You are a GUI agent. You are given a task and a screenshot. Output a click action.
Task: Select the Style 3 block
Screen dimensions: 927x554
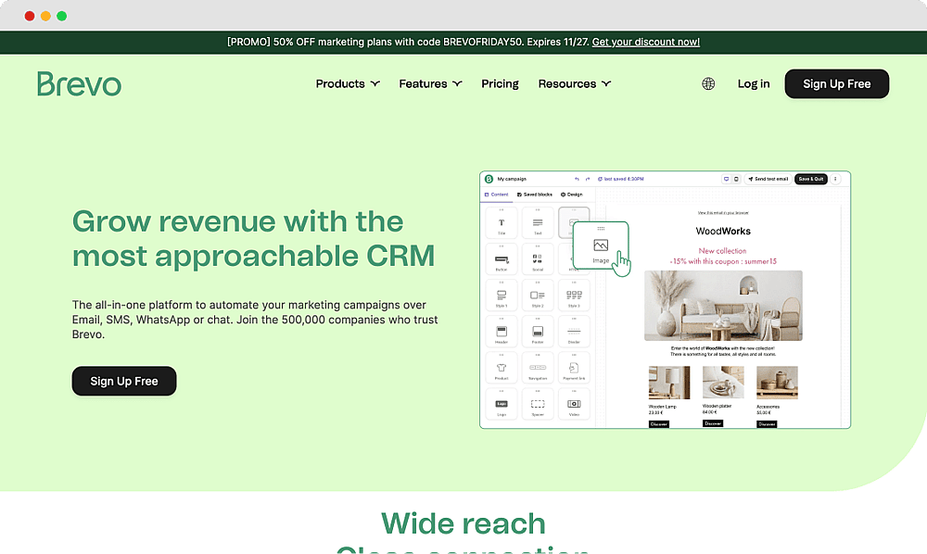[574, 296]
